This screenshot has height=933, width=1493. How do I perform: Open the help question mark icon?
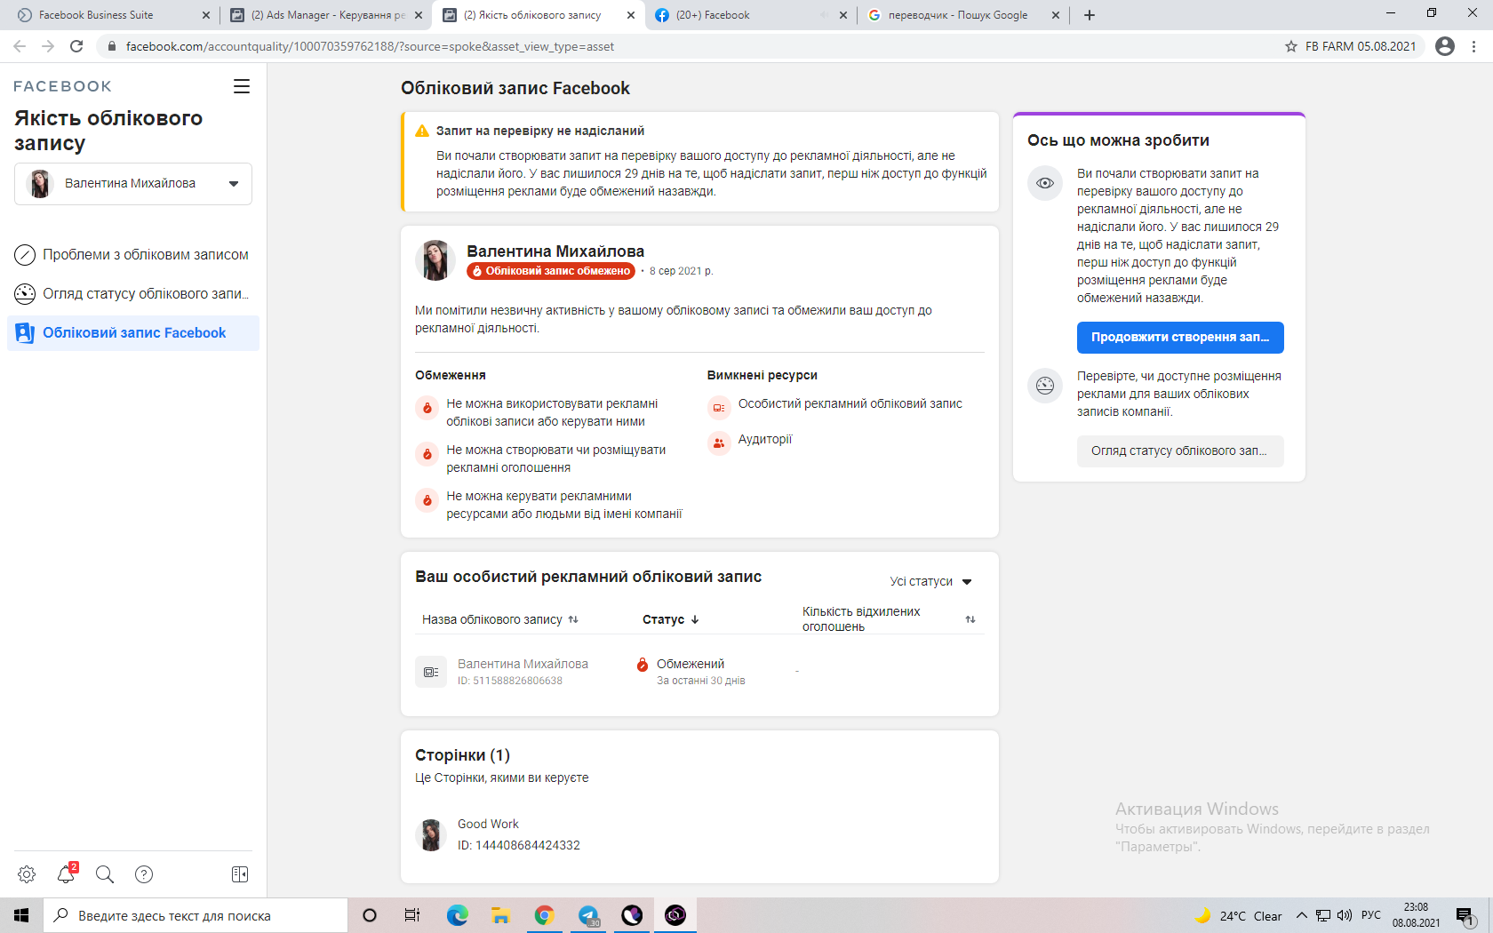(x=144, y=874)
